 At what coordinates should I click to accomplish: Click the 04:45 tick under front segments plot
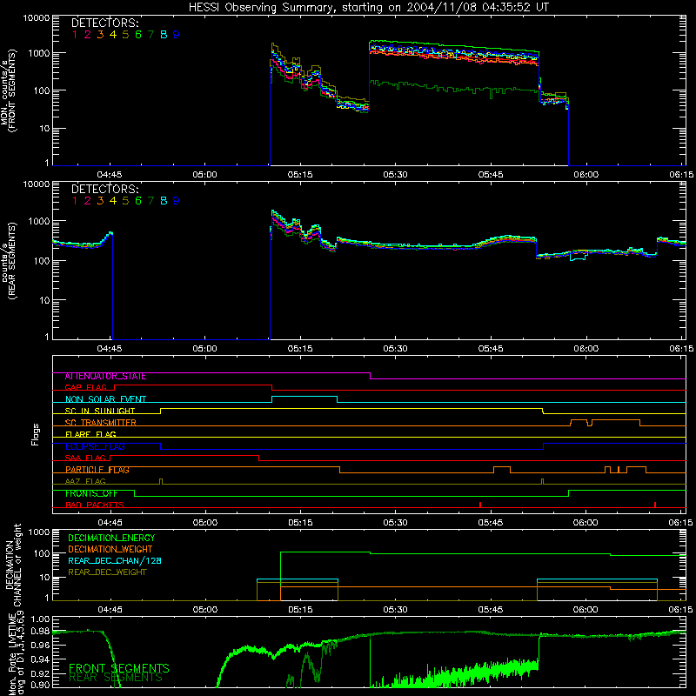[x=110, y=175]
